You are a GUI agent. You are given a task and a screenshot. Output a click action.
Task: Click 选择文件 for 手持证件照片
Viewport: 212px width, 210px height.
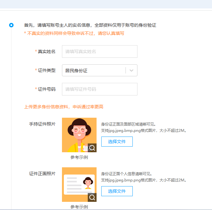[117, 142]
